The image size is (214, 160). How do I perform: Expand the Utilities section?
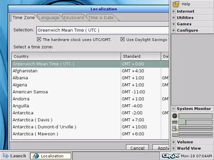[192, 18]
